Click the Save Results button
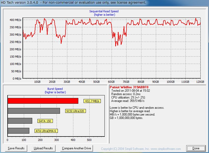The height and width of the screenshot is (153, 209). (x=16, y=148)
